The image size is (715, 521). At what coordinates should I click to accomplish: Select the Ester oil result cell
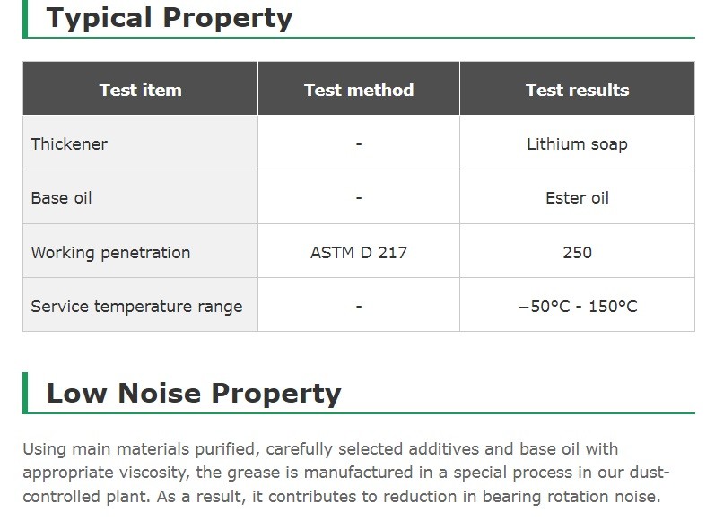click(x=577, y=197)
